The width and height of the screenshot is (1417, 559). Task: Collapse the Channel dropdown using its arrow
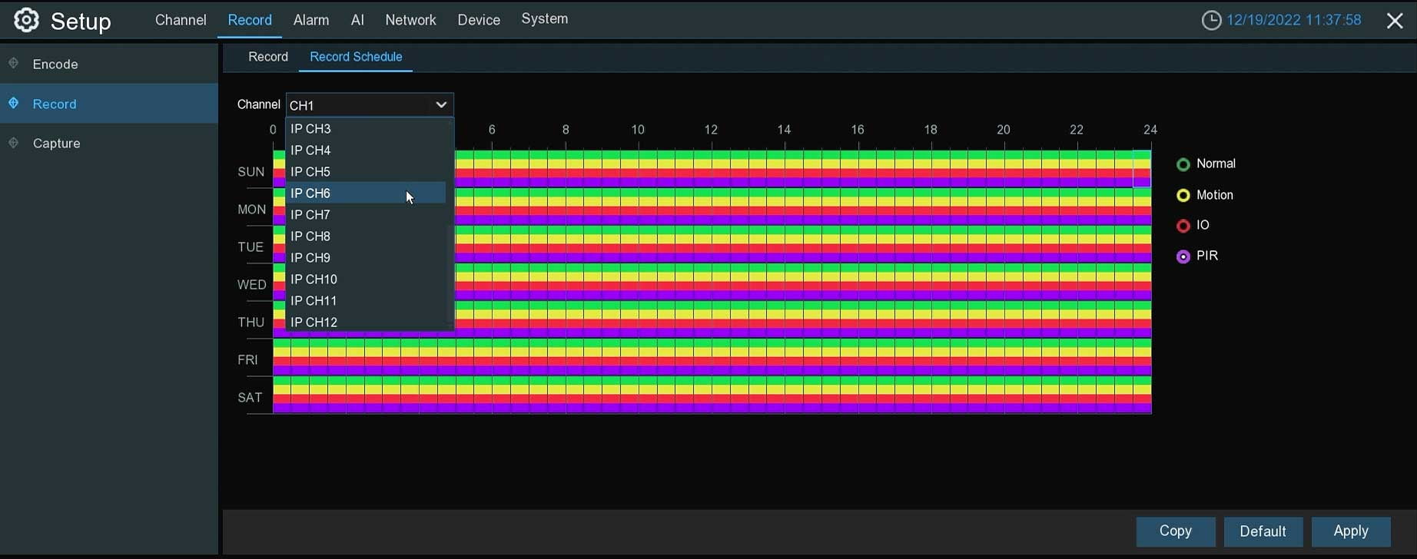coord(441,105)
